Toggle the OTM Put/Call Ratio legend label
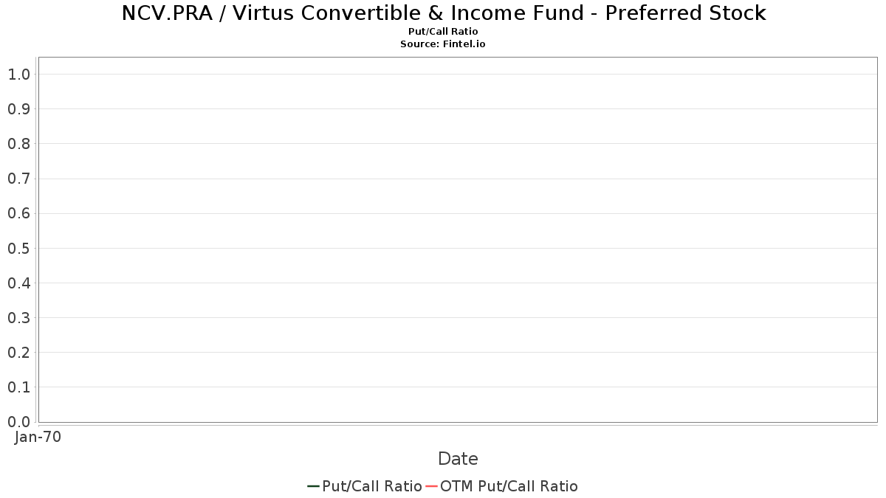This screenshot has width=886, height=498. 509,486
